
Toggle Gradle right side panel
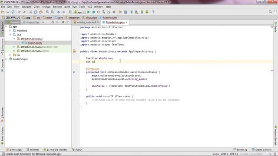(276, 27)
